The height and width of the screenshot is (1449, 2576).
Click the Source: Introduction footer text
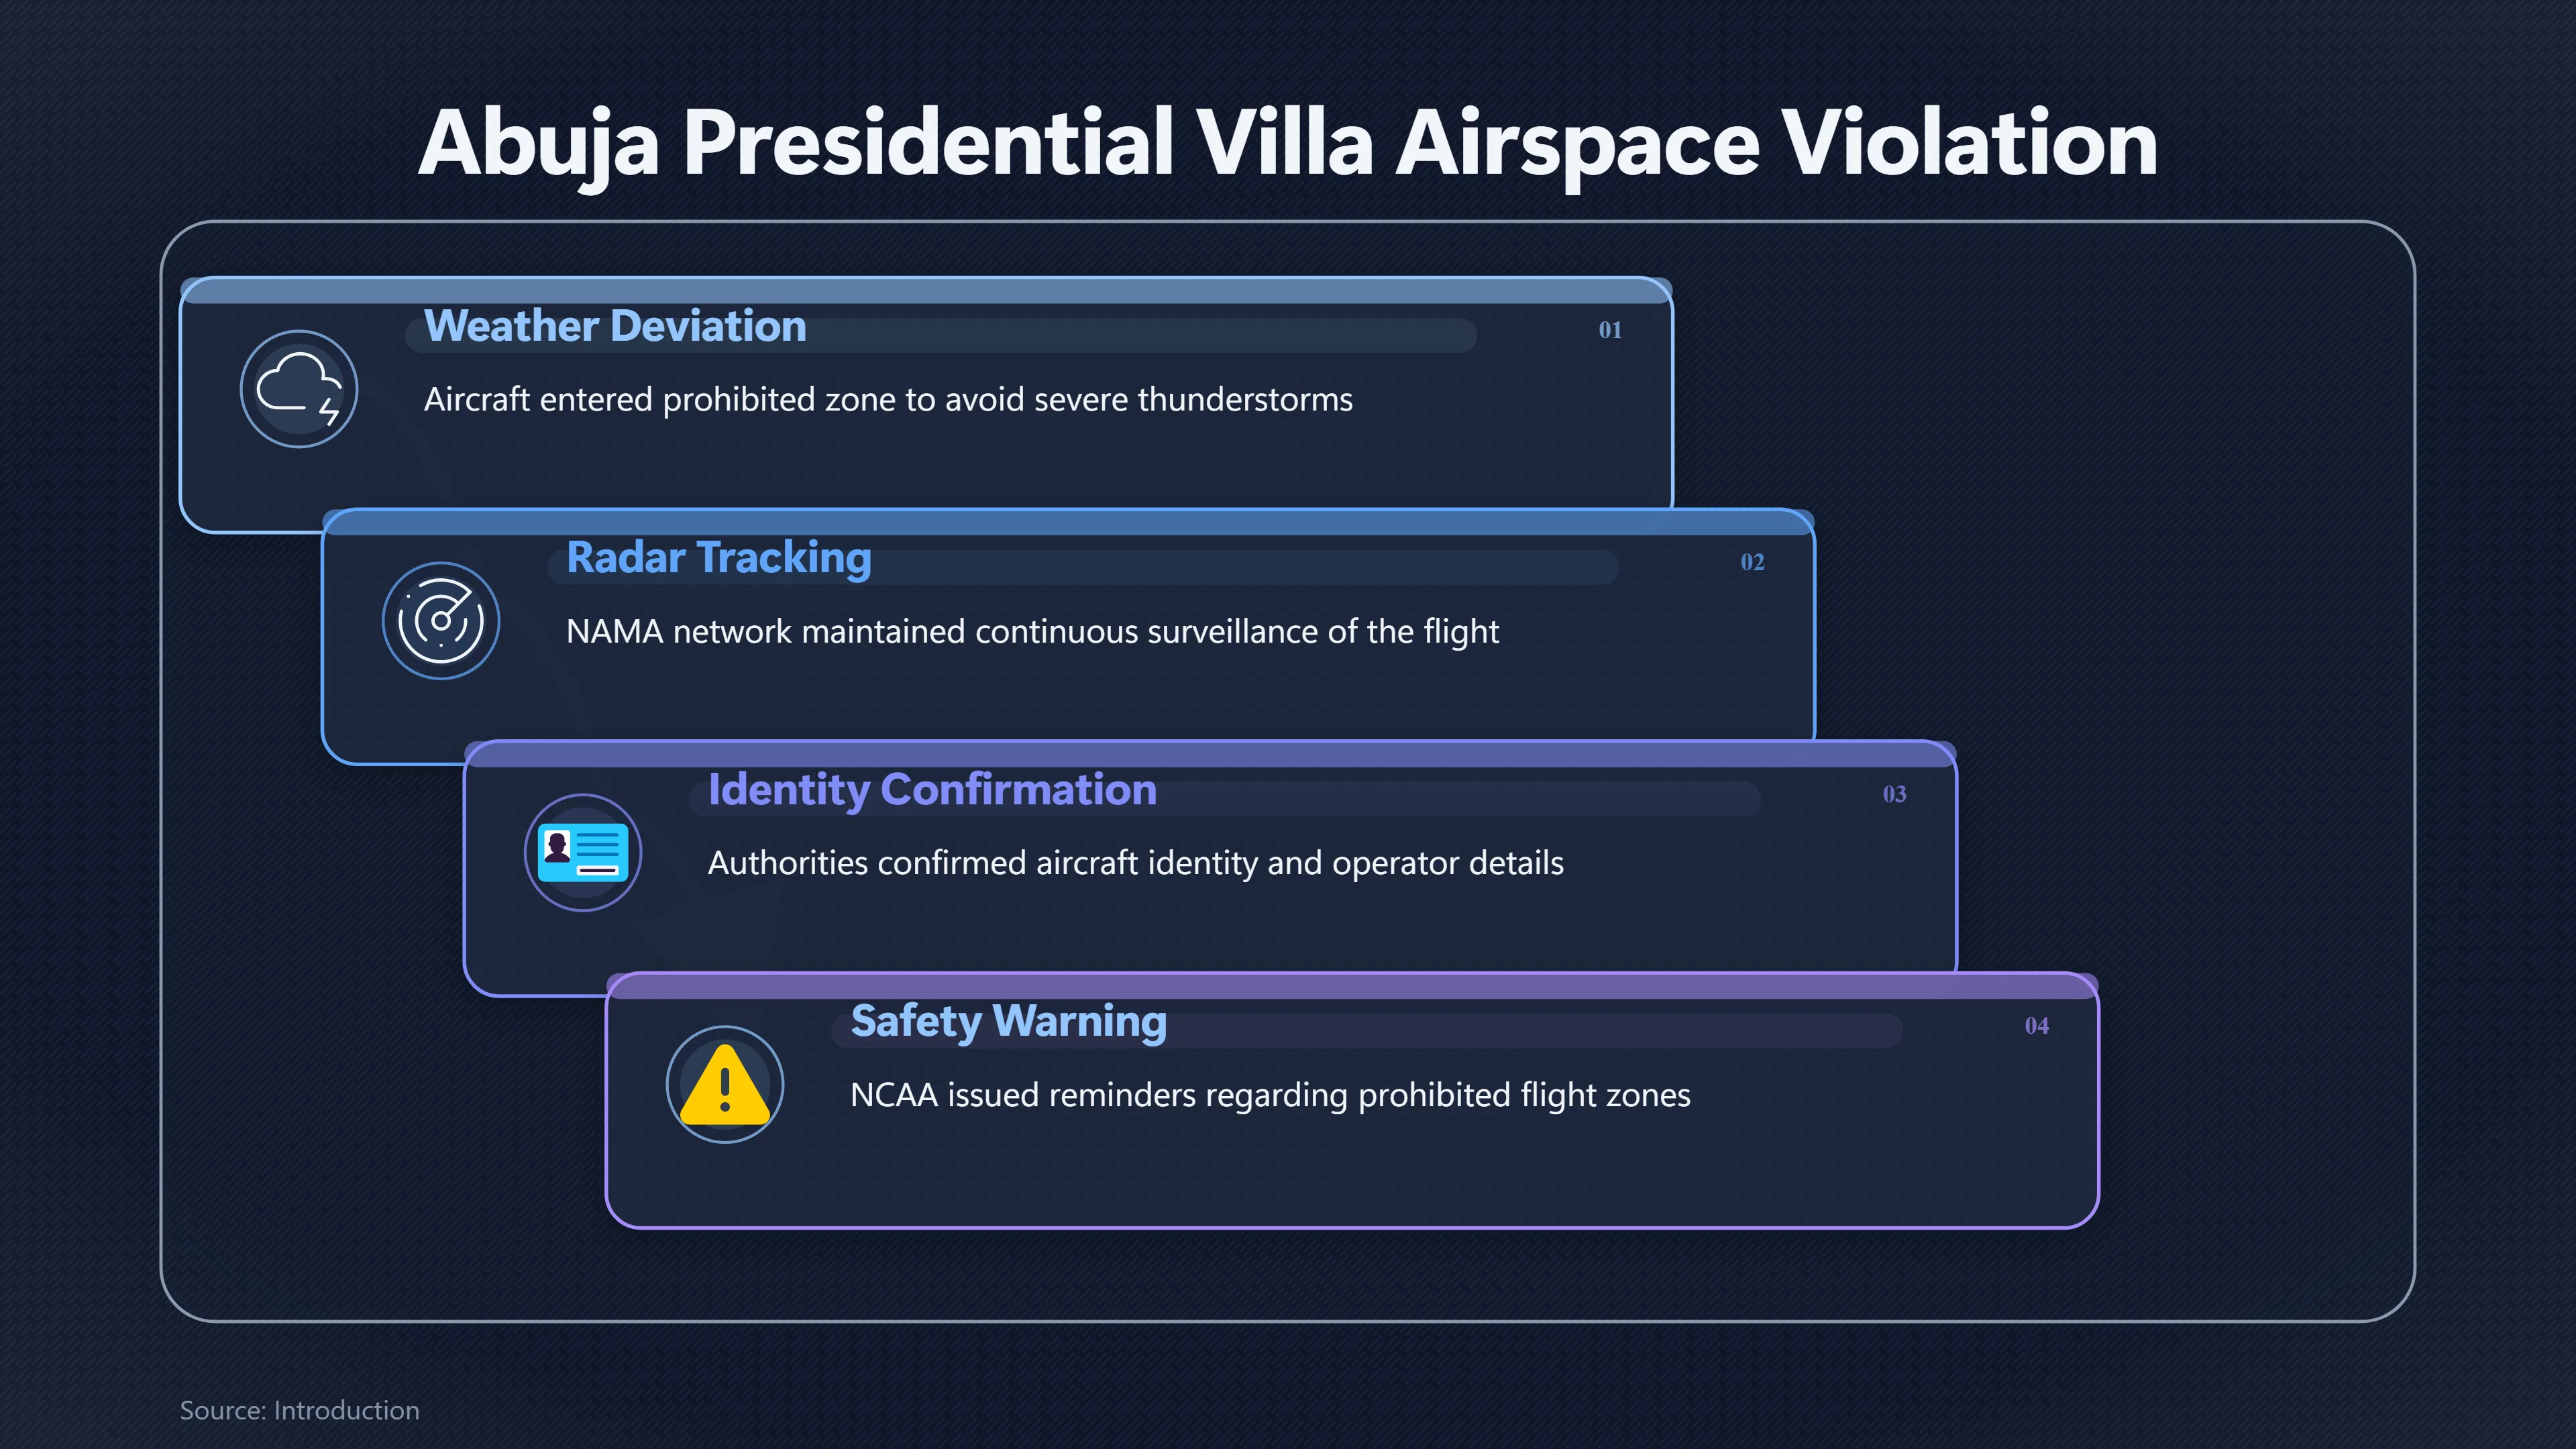pyautogui.click(x=299, y=1410)
